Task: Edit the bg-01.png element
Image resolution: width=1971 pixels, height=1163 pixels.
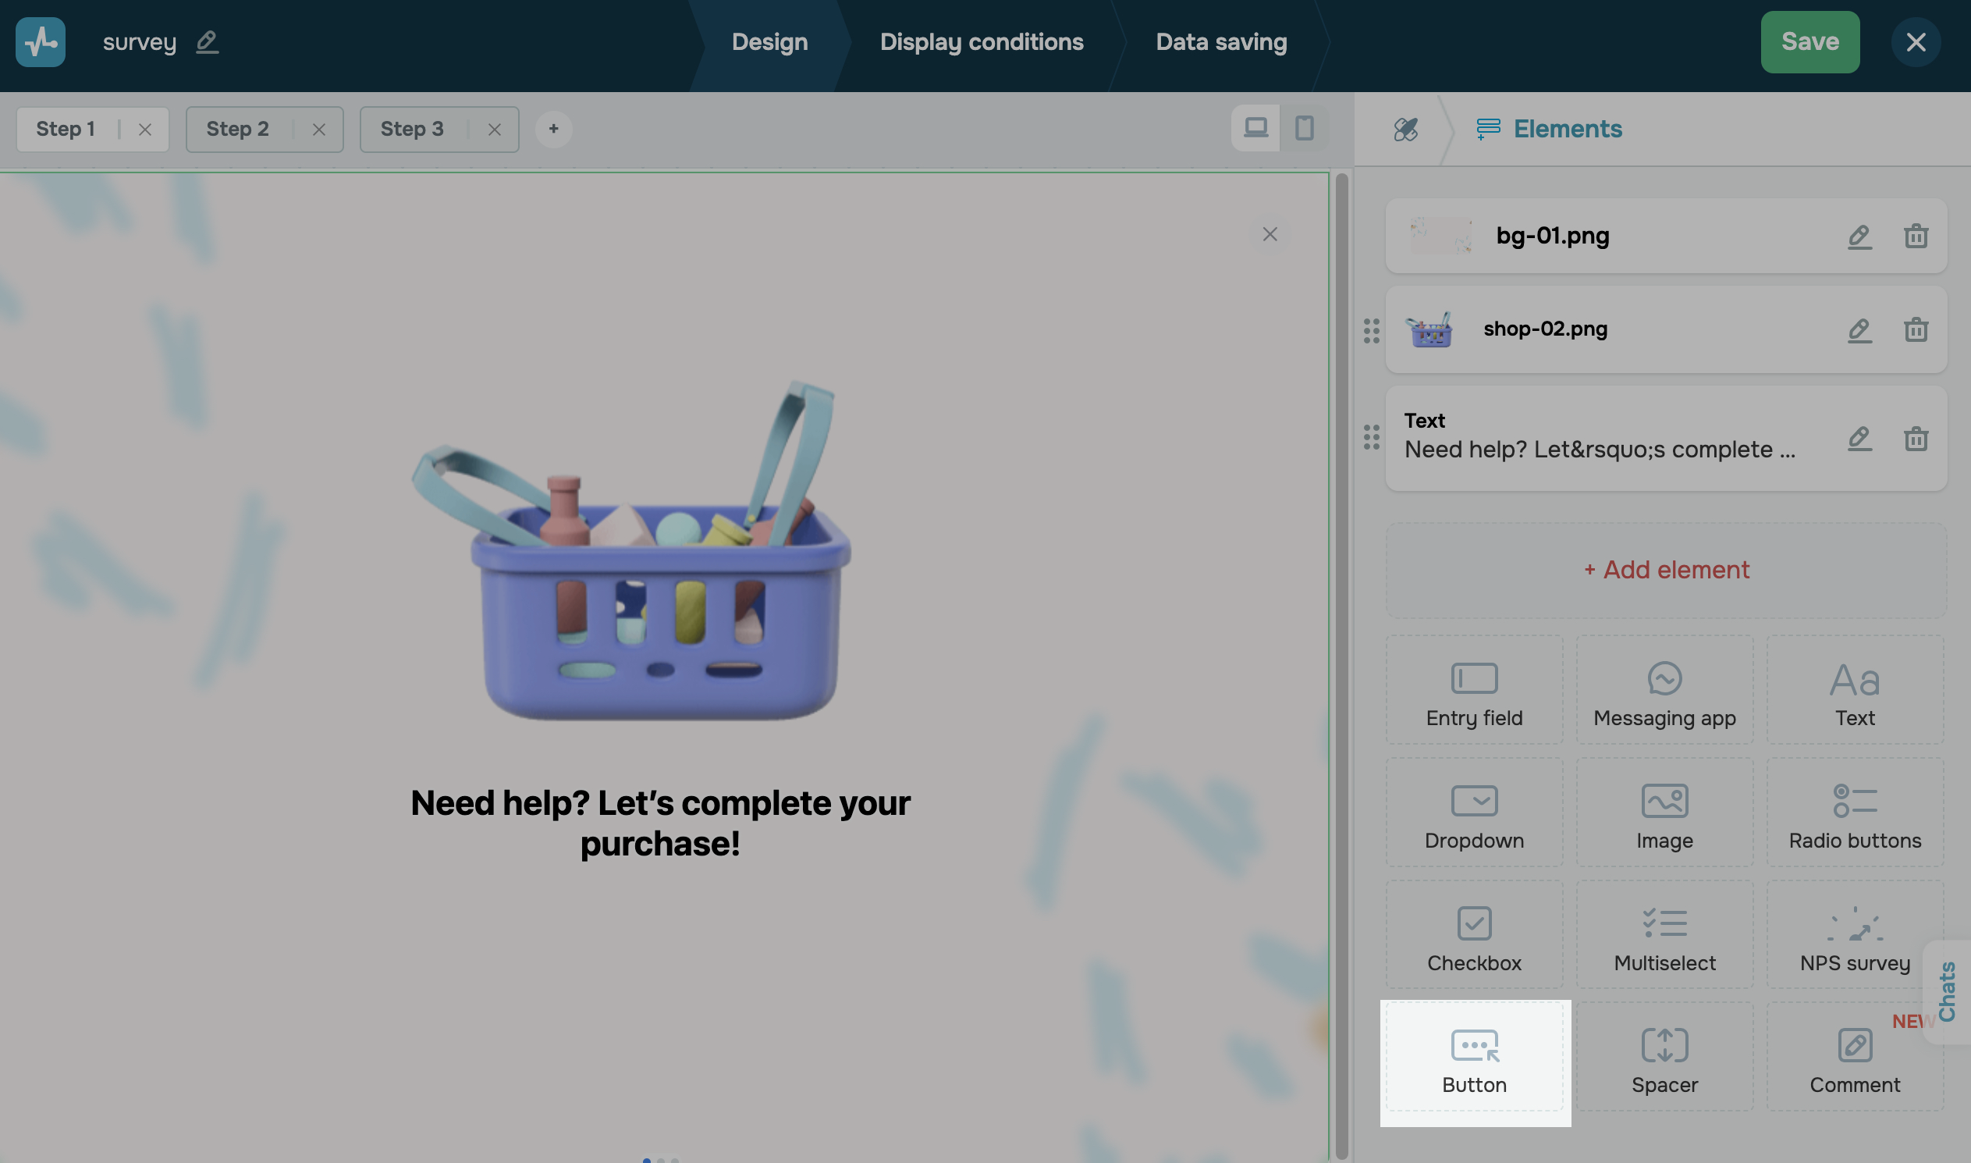Action: pyautogui.click(x=1859, y=236)
